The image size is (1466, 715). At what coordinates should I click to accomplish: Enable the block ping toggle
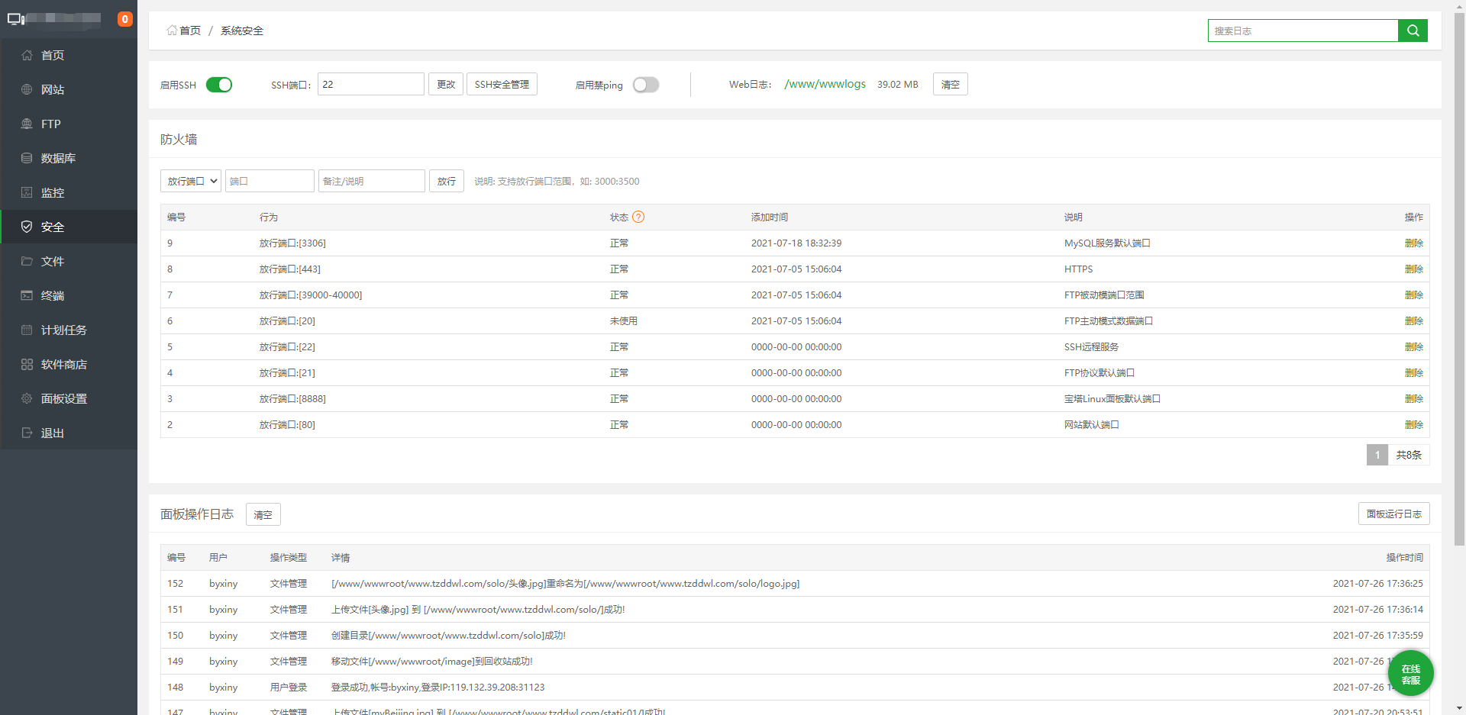[646, 85]
